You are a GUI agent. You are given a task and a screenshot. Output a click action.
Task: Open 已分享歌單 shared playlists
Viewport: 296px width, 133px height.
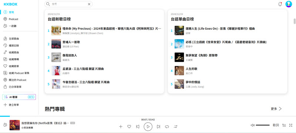pyautogui.click(x=13, y=87)
